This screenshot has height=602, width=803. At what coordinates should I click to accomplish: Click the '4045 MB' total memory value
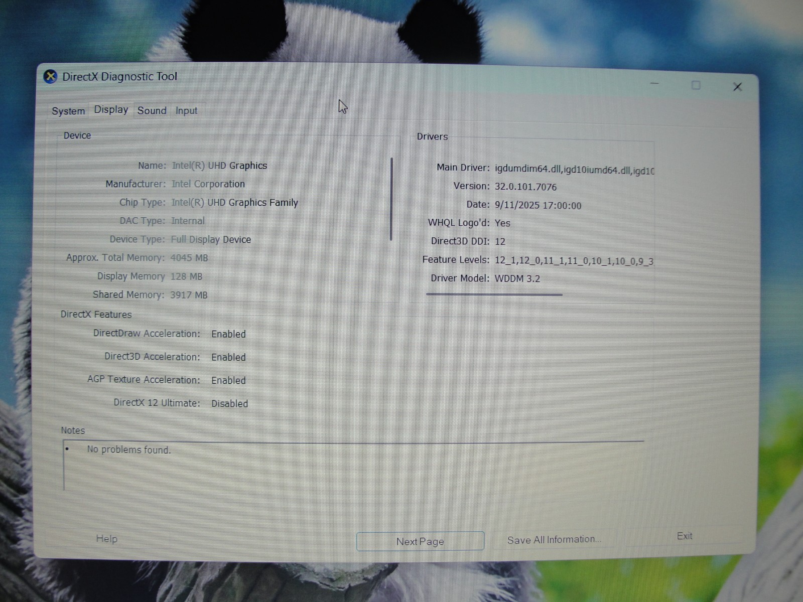point(189,258)
